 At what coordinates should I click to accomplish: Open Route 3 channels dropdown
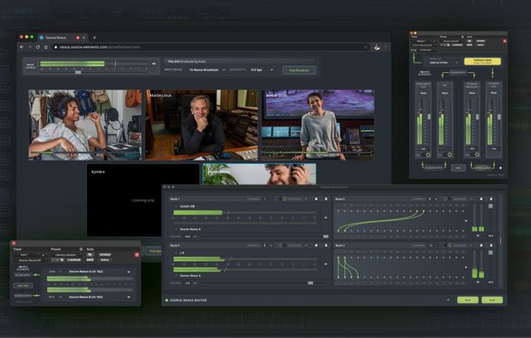[267, 245]
